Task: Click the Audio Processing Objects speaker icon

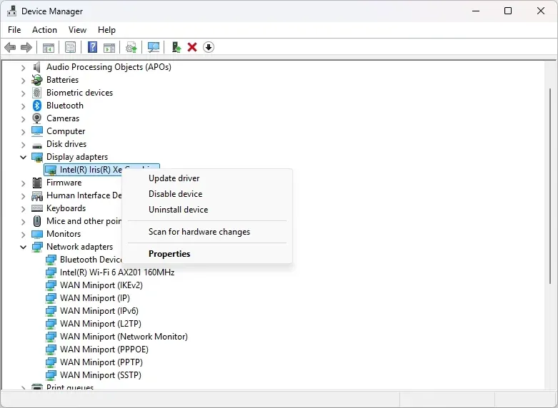Action: coord(37,67)
